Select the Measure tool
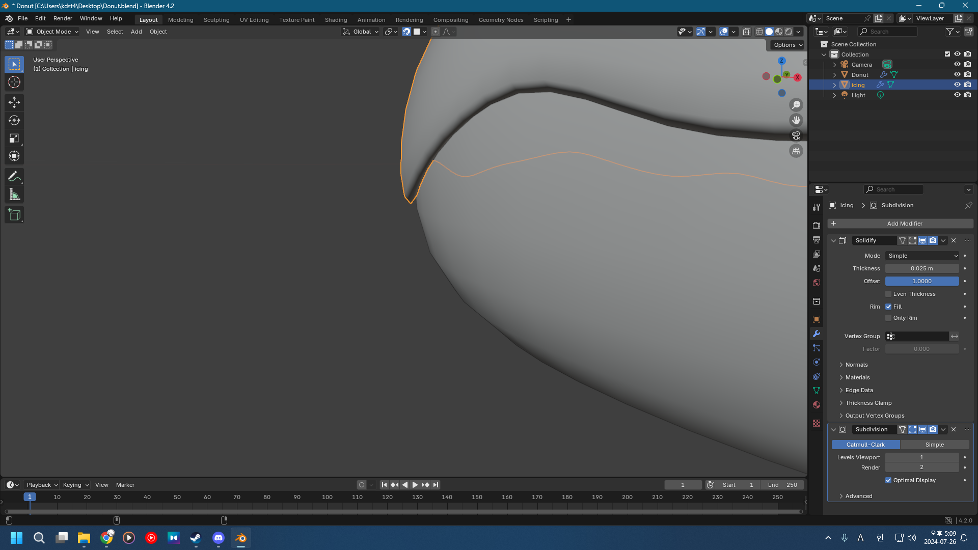This screenshot has width=978, height=550. pyautogui.click(x=14, y=195)
